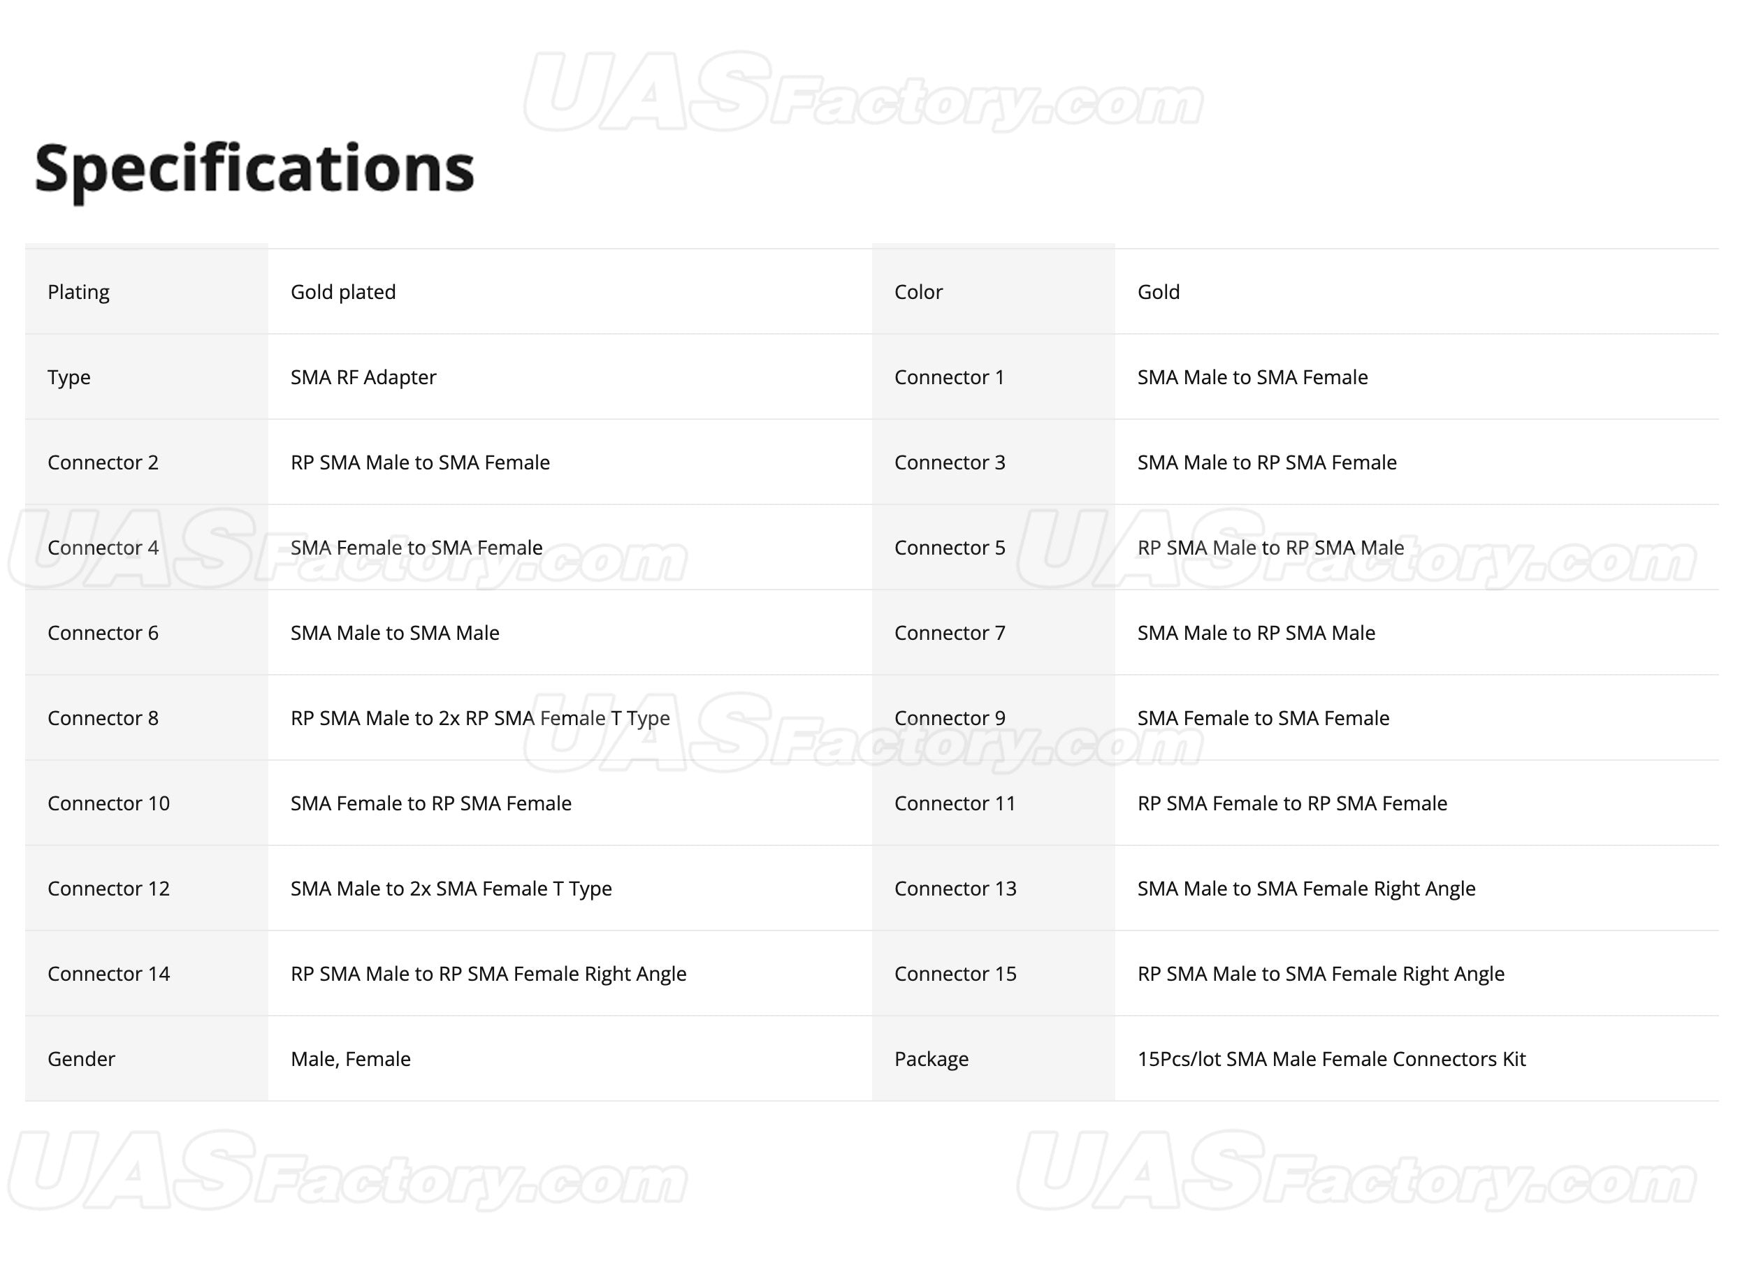Click the Male, Female gender value

[x=351, y=1059]
